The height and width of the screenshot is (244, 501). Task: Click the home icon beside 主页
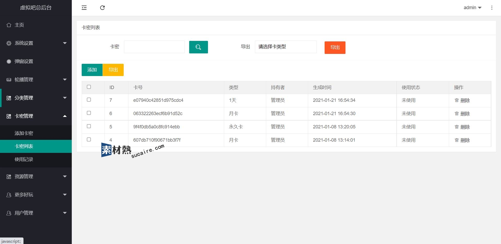9,25
